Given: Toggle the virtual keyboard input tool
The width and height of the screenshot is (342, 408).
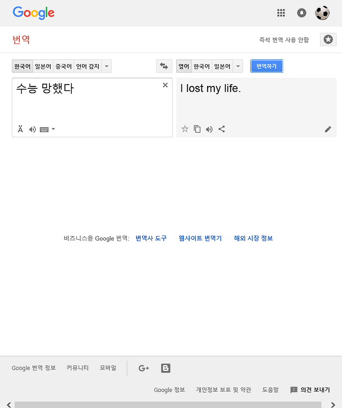Looking at the screenshot, I should coord(44,129).
